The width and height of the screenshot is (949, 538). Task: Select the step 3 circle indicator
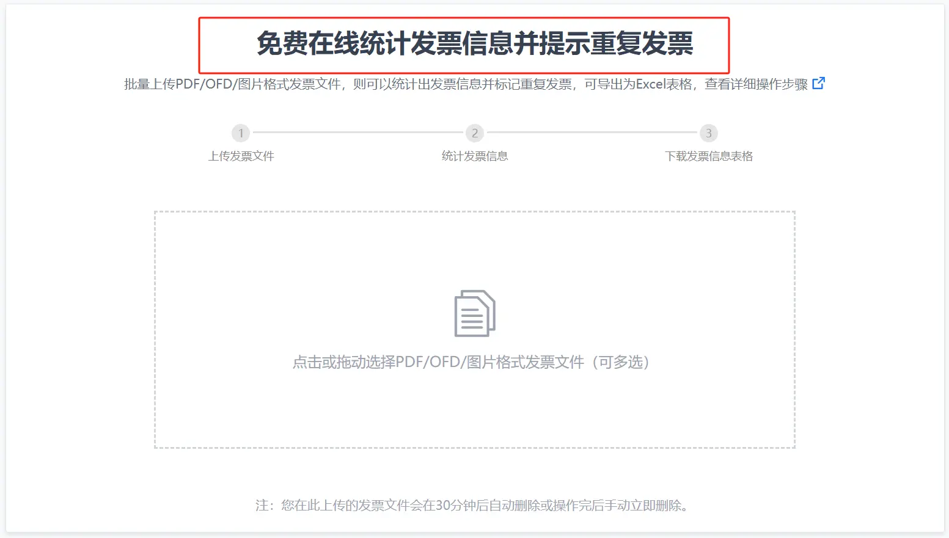[x=708, y=133]
